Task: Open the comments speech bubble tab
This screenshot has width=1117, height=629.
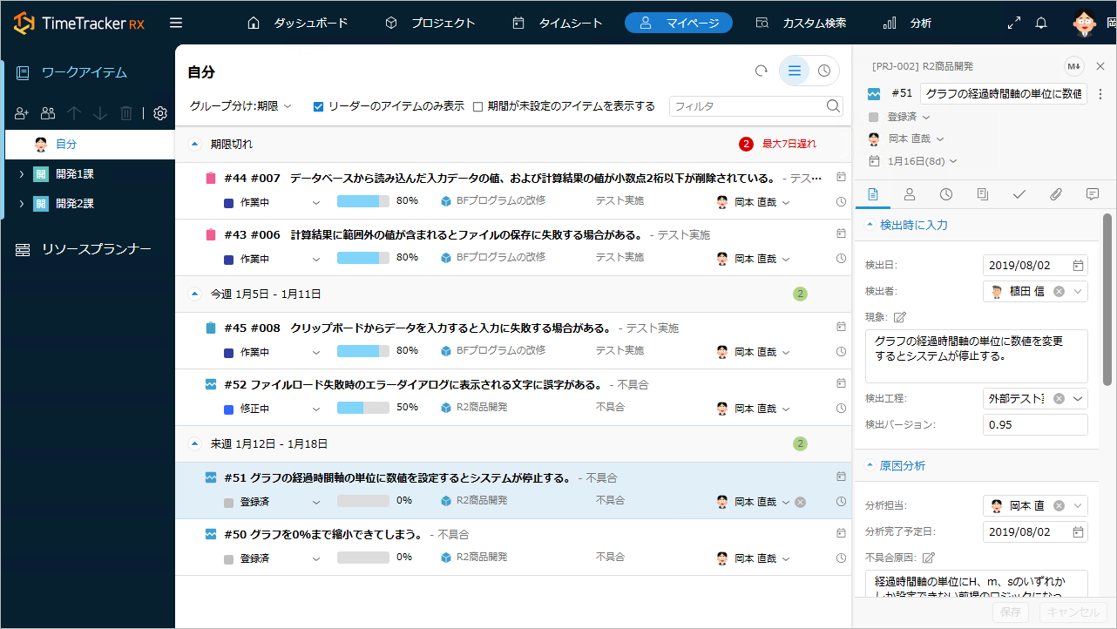Action: coord(1092,194)
